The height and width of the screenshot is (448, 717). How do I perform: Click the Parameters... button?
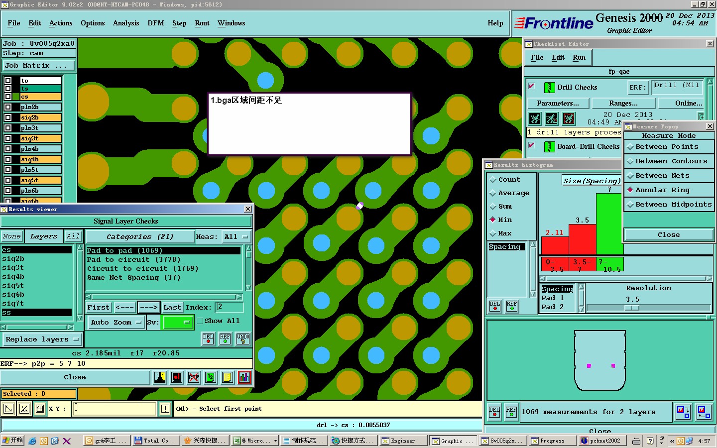click(558, 104)
